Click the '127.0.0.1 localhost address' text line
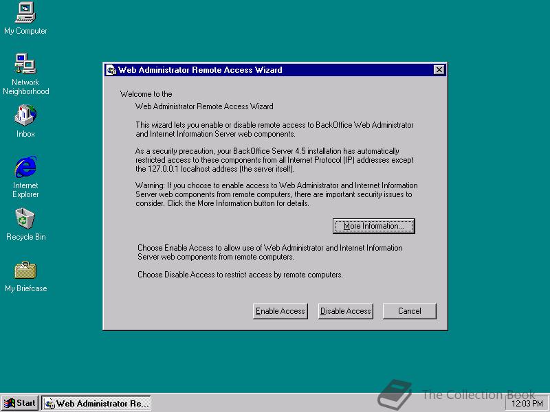 click(x=214, y=169)
